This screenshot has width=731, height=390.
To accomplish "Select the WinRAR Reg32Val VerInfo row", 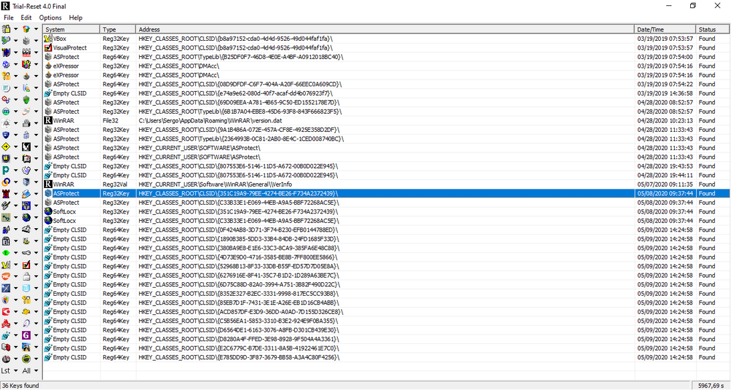I will pyautogui.click(x=386, y=184).
